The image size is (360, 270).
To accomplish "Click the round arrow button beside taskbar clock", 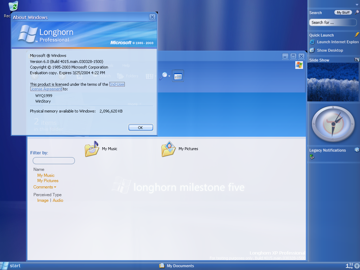I will coord(357,266).
